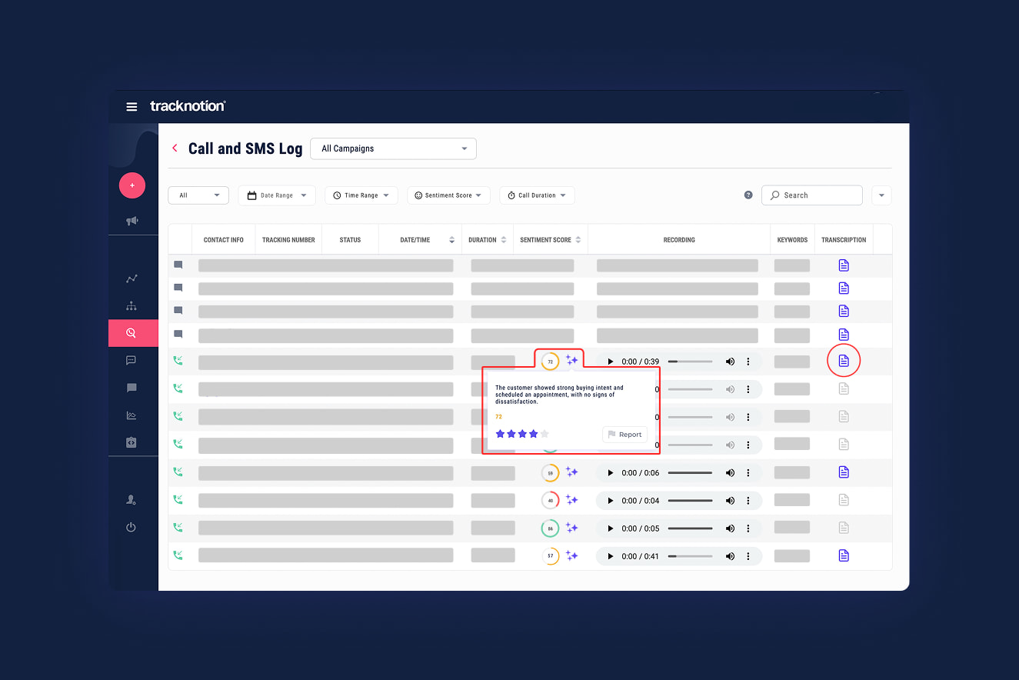1019x680 pixels.
Task: Expand the Sentiment Score filter dropdown
Action: coord(448,195)
